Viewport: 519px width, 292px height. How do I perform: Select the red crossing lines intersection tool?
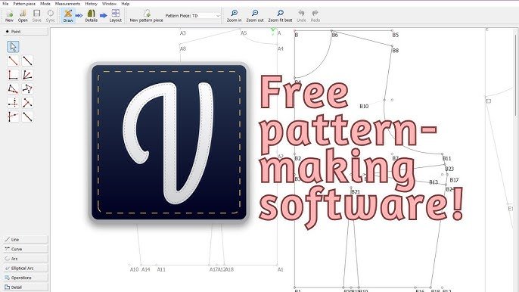tap(27, 103)
